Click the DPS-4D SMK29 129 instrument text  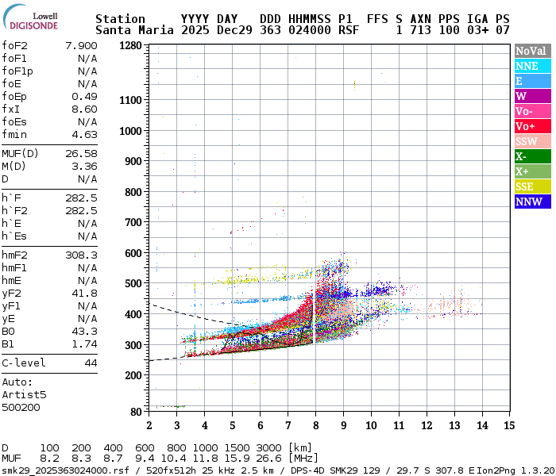tap(335, 470)
